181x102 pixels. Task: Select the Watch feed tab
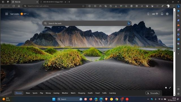(73, 93)
